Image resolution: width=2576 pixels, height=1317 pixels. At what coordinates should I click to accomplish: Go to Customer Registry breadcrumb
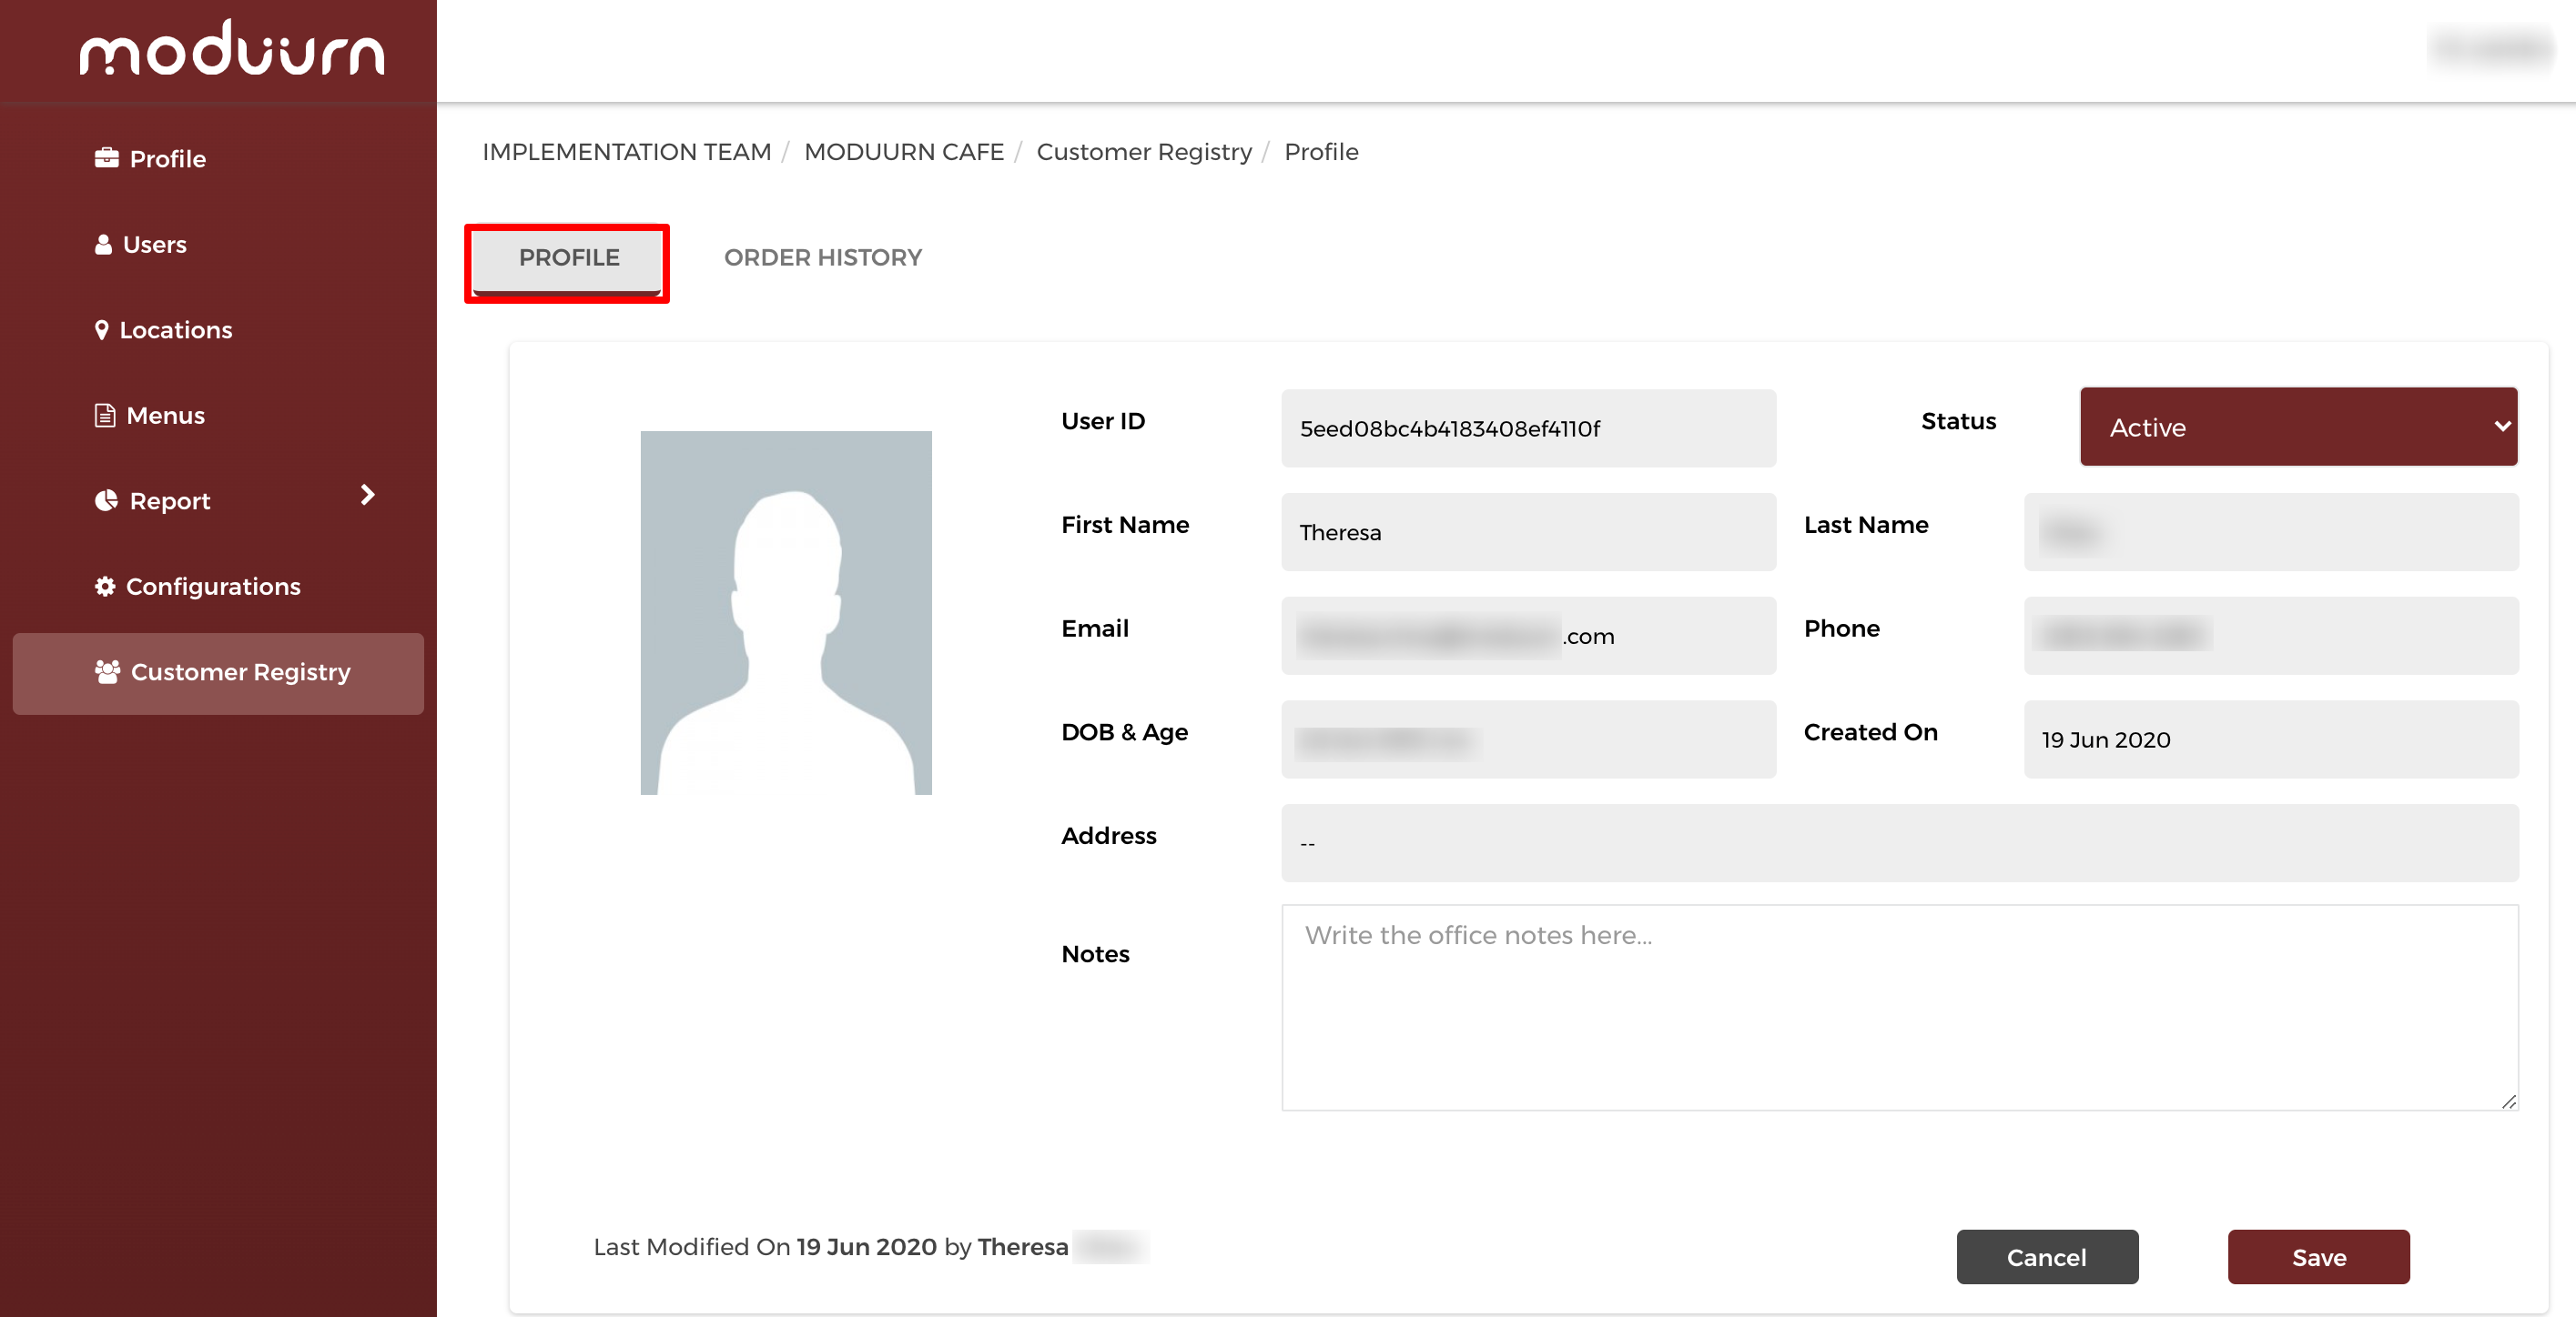pos(1143,152)
